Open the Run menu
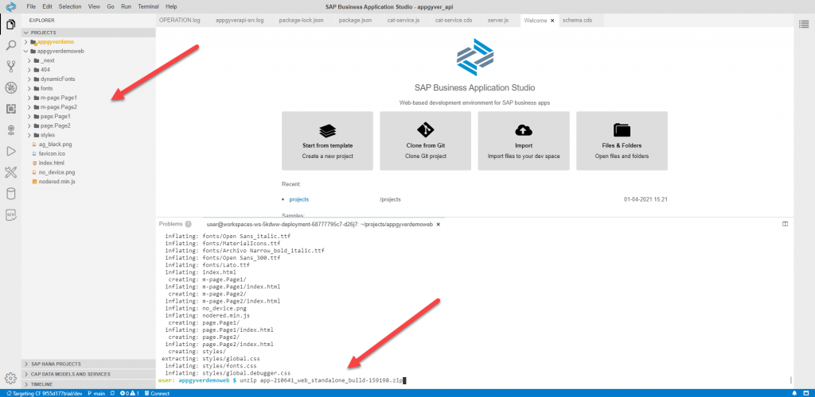Screen dimensions: 815x397 coord(126,6)
